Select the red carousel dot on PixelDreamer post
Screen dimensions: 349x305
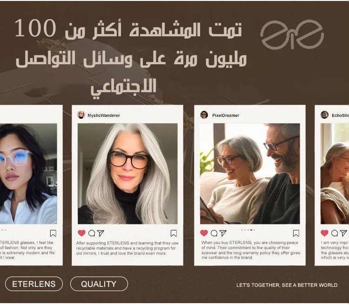[251, 230]
